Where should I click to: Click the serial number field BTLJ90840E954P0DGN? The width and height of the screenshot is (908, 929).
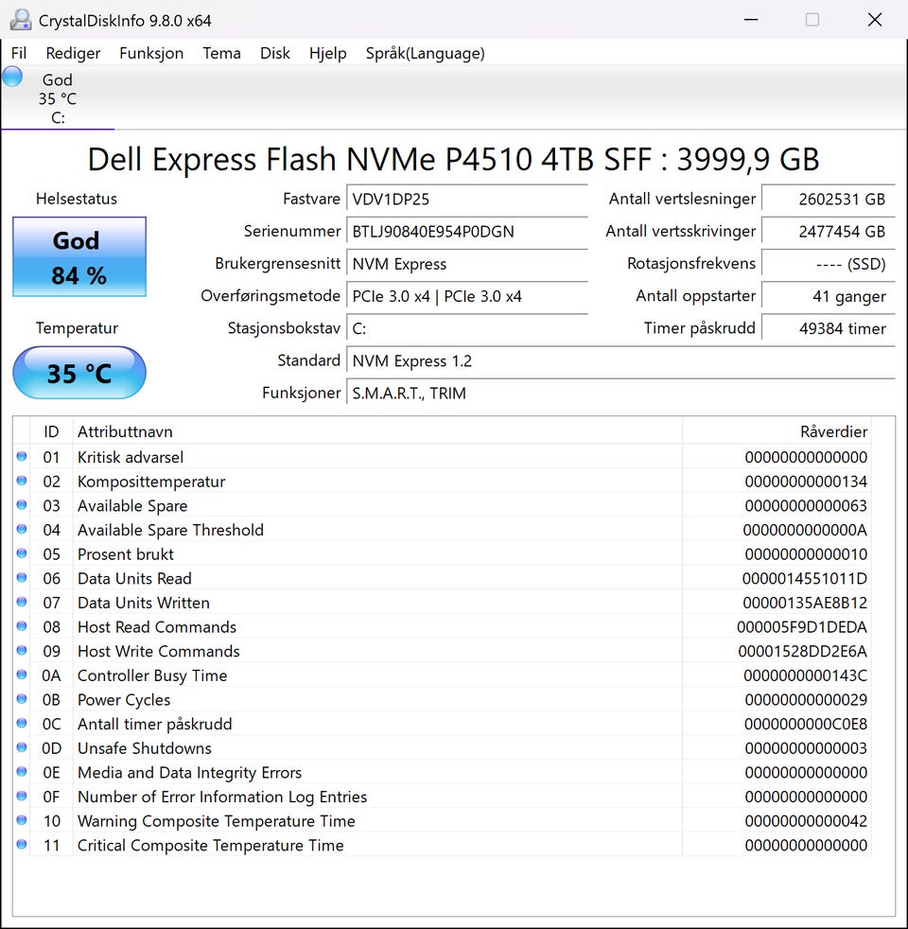point(467,232)
